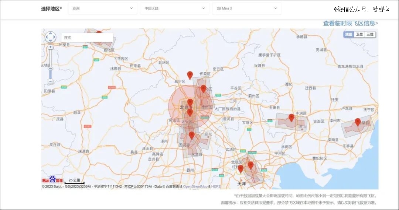Click the 曹妃甸区 map label
This screenshot has height=210, width=399.
pyautogui.click(x=320, y=158)
